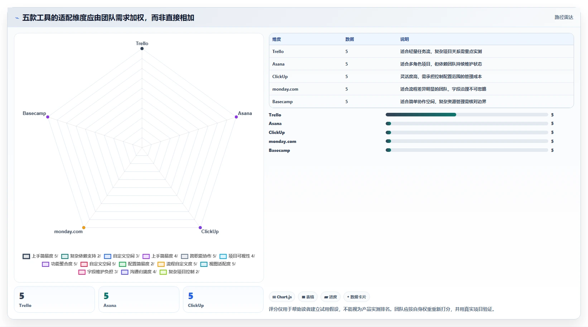Click the 数据卡片 chip
Screen dimensions: 588x327
357,297
